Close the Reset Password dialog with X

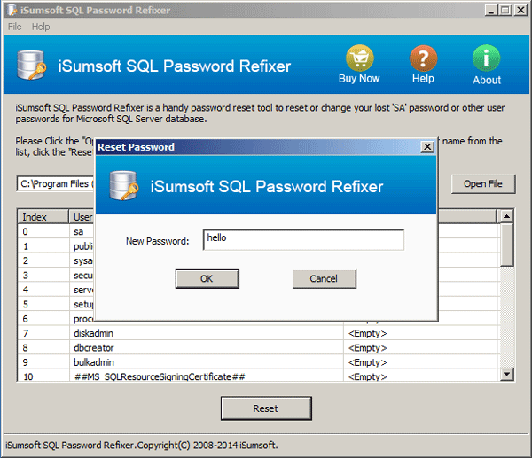(x=427, y=147)
